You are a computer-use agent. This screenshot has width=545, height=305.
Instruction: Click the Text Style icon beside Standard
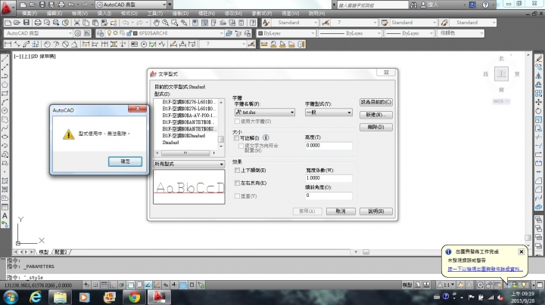266,23
